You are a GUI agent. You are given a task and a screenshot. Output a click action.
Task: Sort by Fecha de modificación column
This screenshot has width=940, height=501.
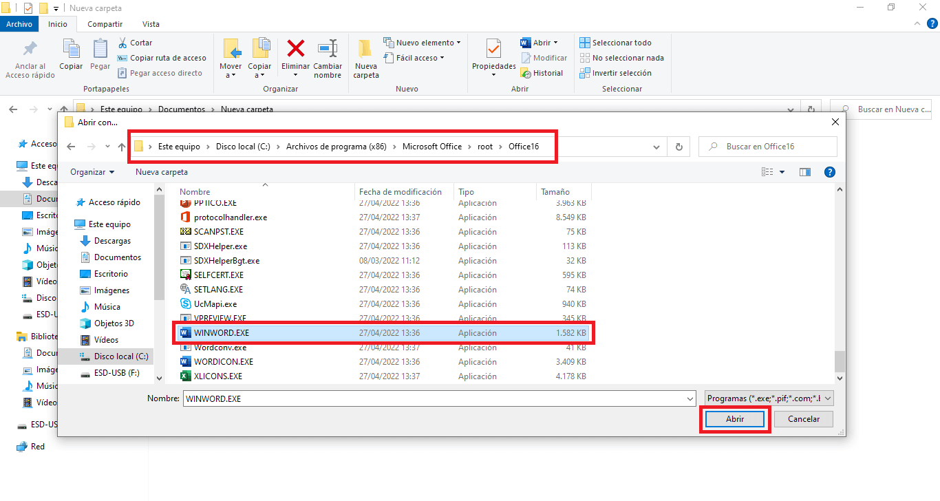pos(404,192)
